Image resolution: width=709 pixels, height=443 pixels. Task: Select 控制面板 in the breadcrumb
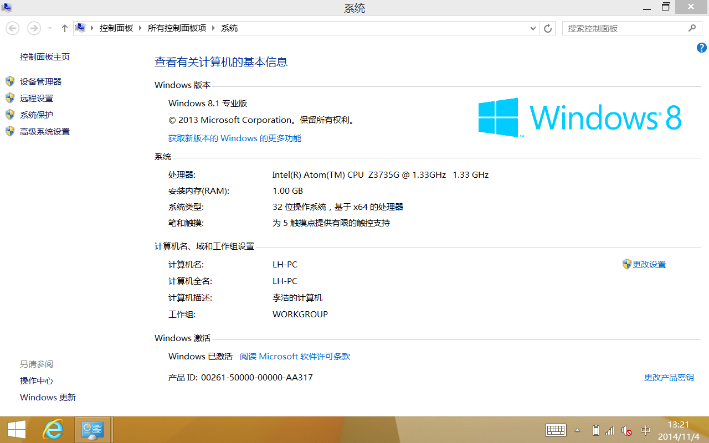116,28
